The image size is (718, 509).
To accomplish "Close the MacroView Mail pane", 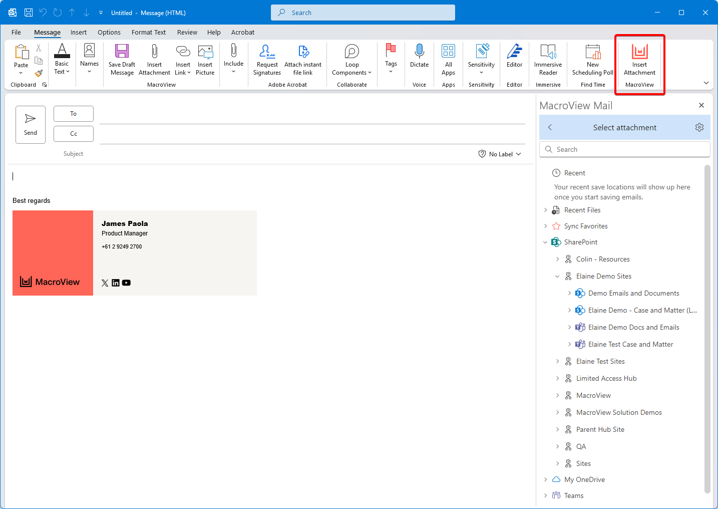I will pos(701,105).
